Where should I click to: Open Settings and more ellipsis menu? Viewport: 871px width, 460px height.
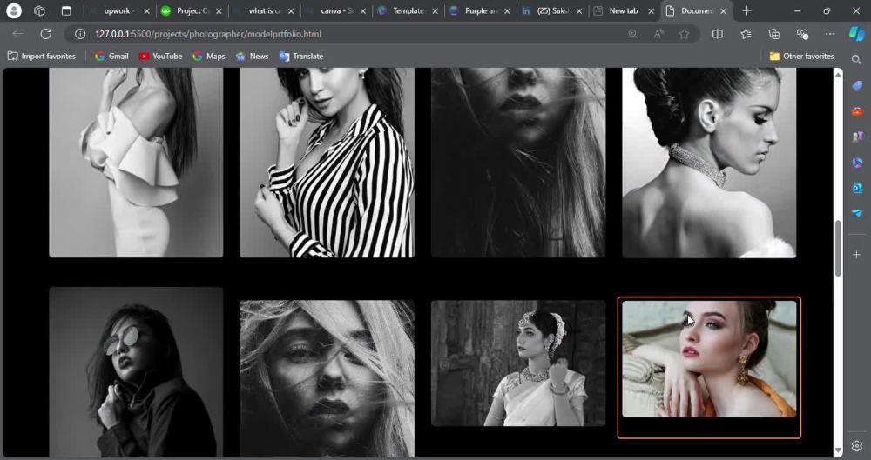tap(830, 34)
